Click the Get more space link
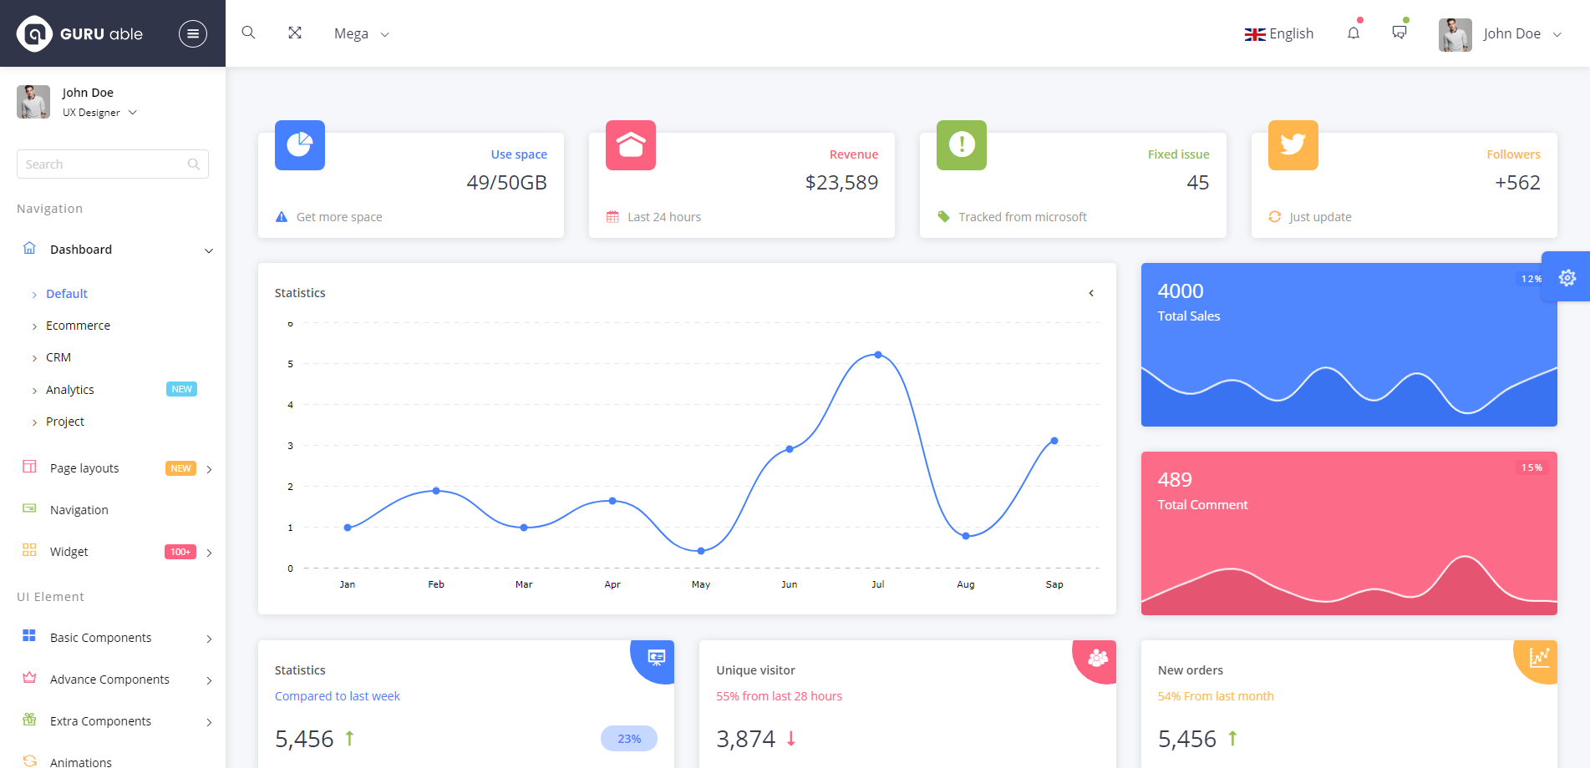1590x768 pixels. tap(339, 216)
